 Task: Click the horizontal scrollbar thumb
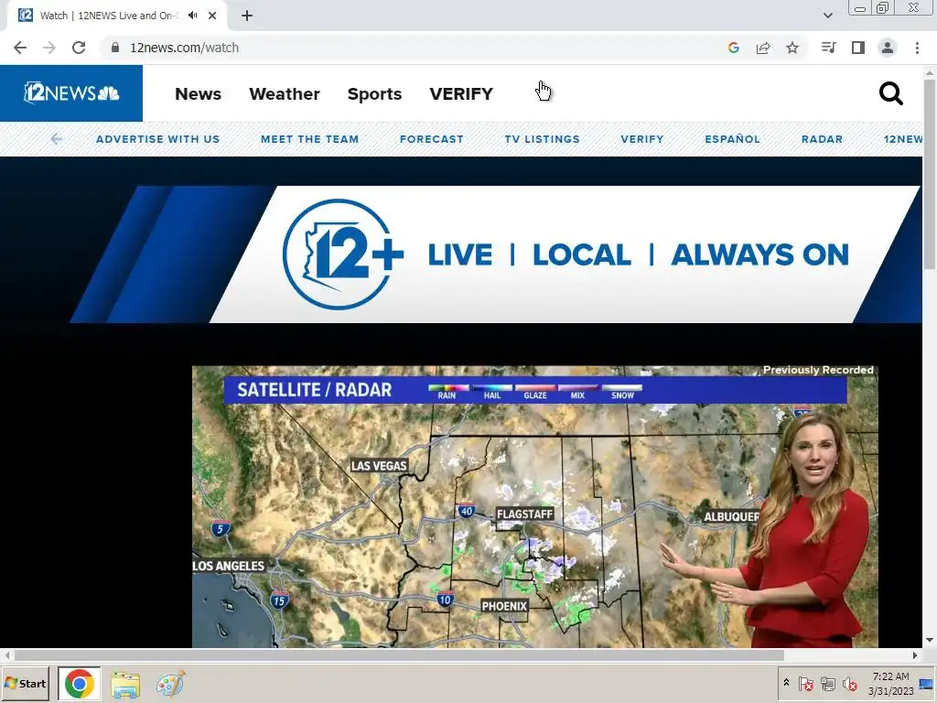(x=399, y=655)
